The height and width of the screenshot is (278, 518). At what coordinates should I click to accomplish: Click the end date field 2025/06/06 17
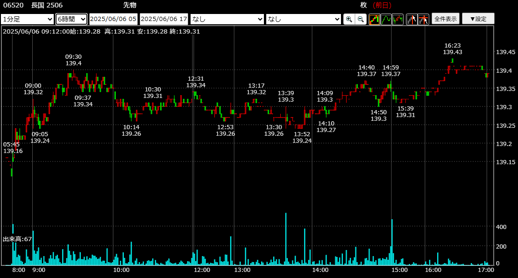pos(164,19)
